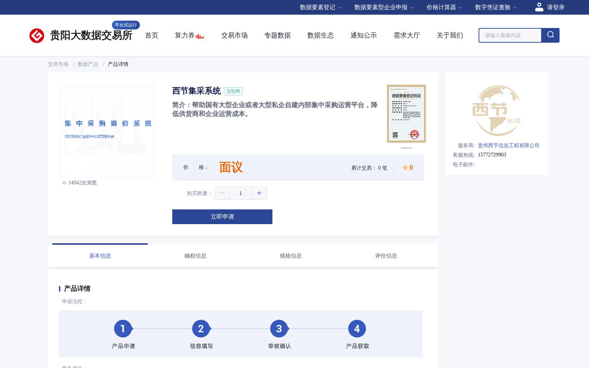
Task: Open the 数据要素登记凭证 certificate thumbnail
Action: click(x=406, y=114)
